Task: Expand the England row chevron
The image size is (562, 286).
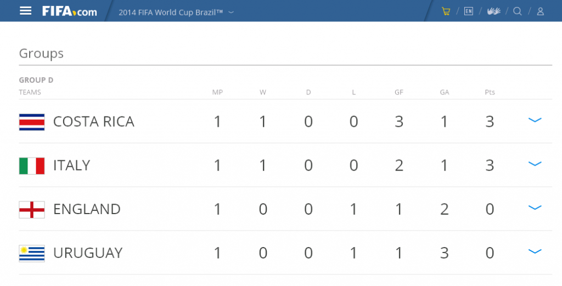Action: click(x=535, y=208)
